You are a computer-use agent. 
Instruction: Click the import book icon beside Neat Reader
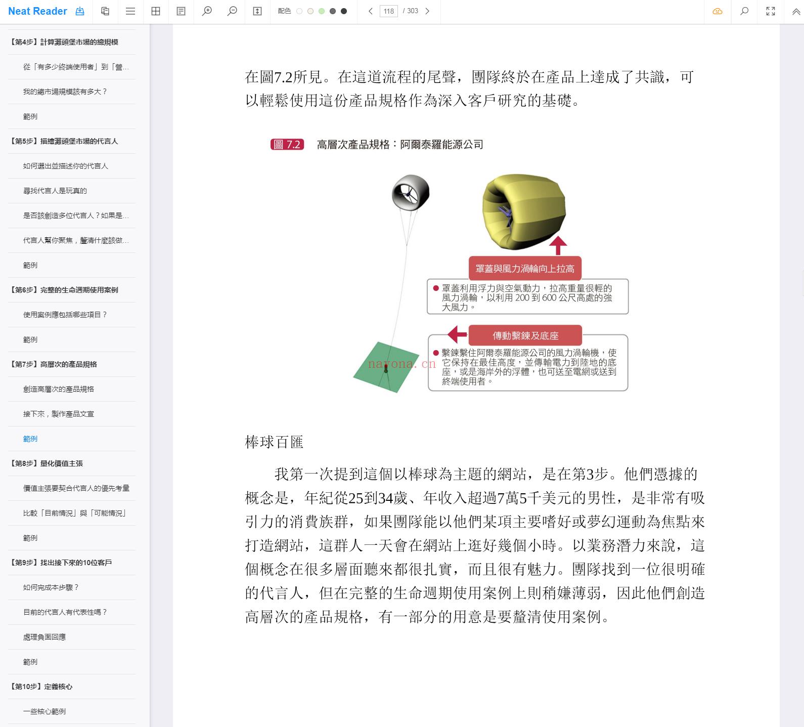click(x=80, y=11)
